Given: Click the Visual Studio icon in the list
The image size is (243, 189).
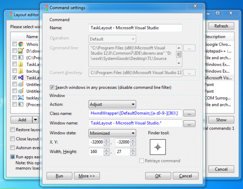Looking at the screenshot, I should click(21, 77).
